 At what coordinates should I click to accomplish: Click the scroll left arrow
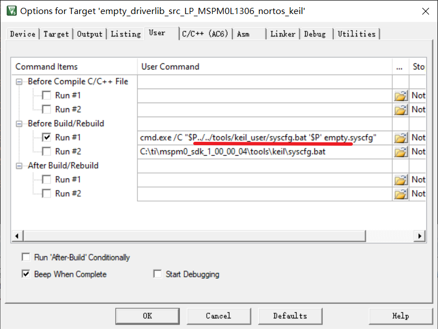click(x=17, y=236)
